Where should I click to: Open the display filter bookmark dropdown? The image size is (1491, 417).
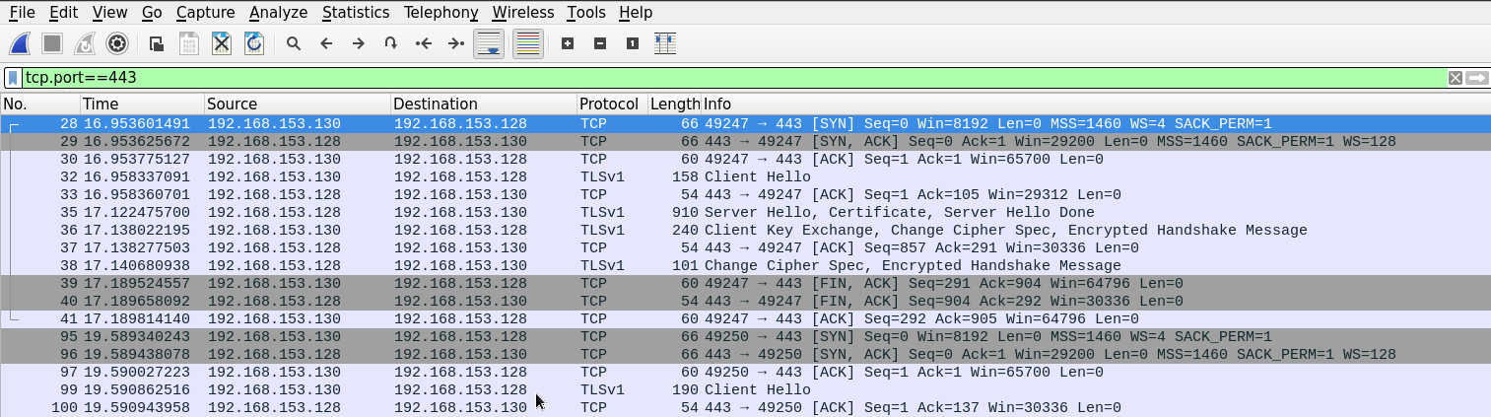click(13, 78)
